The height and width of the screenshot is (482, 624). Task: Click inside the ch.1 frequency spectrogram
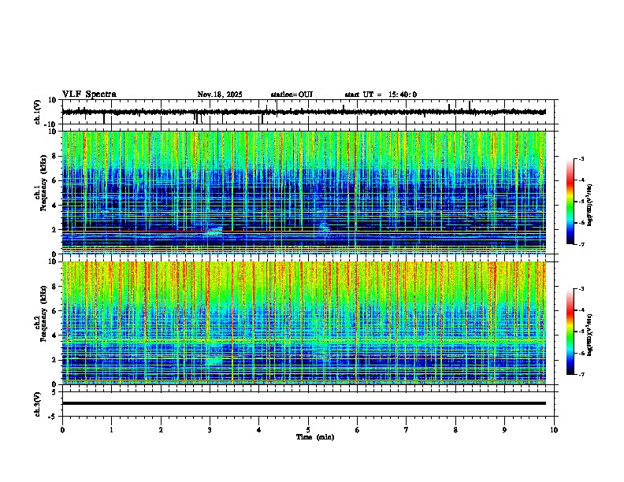coord(303,192)
